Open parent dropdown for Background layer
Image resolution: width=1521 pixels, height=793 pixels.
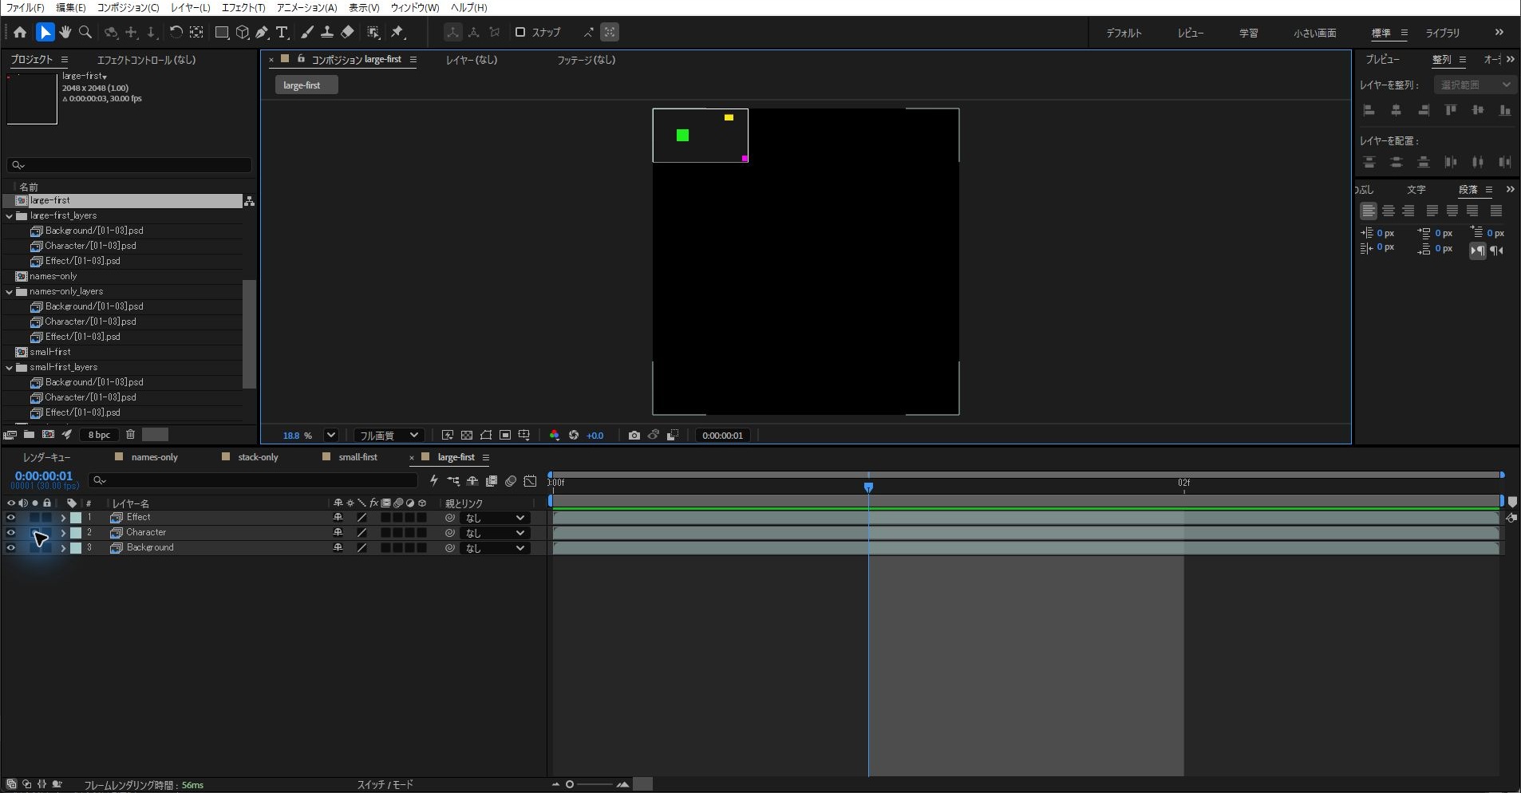(495, 548)
